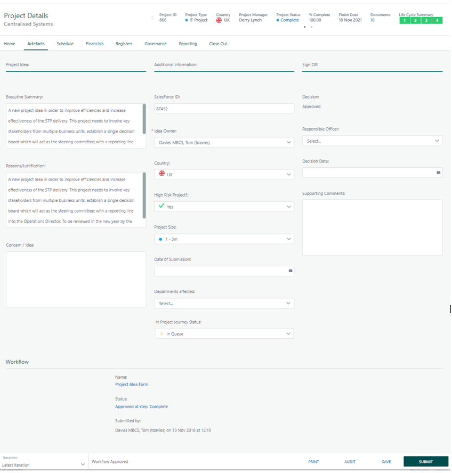
Task: Click the 'Workflow Approved' status text
Action: tap(110, 461)
